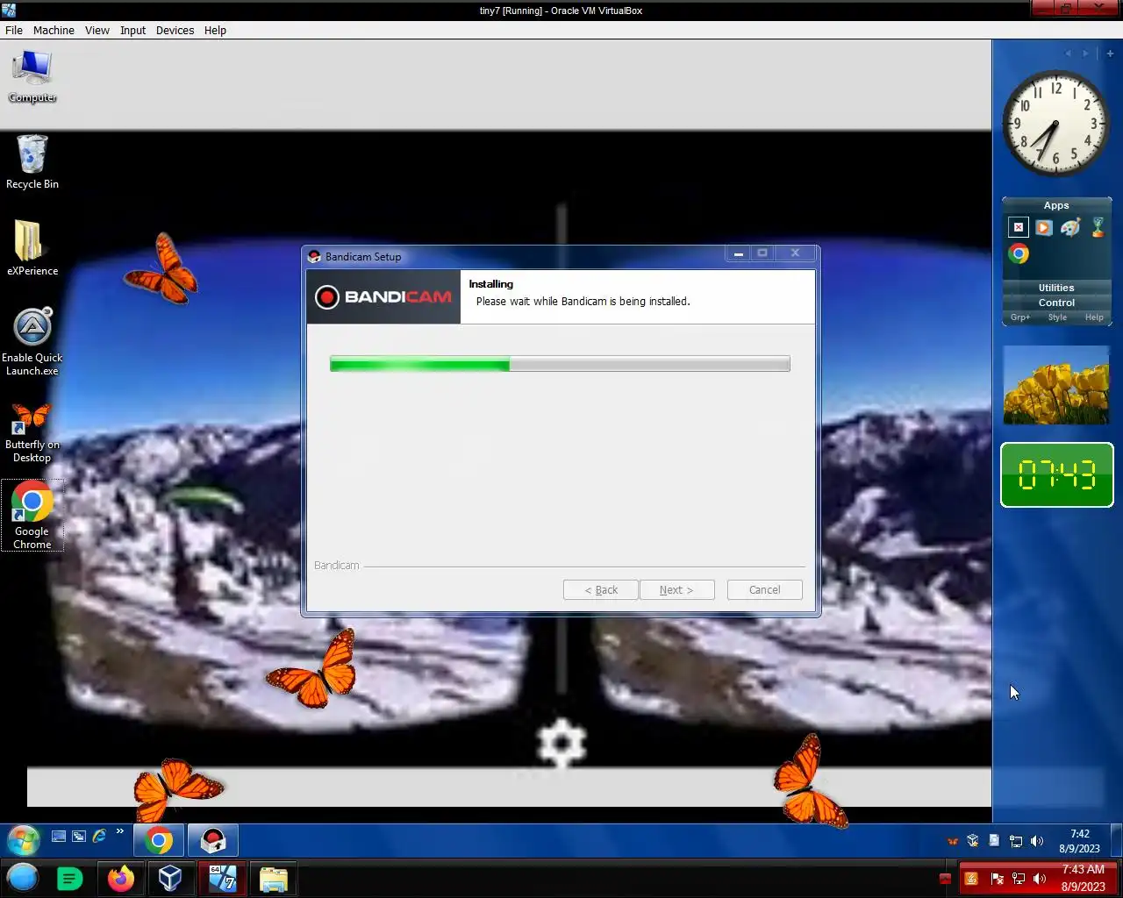The height and width of the screenshot is (898, 1123).
Task: Open File Explorer in the host taskbar
Action: (274, 878)
